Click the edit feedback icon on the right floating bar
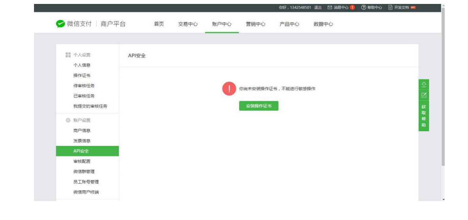The image size is (468, 220). coord(424,95)
